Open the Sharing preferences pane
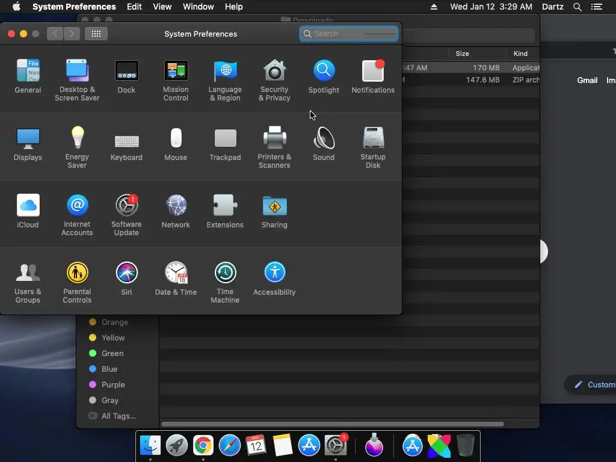Screen dimensions: 616x462 tap(274, 211)
